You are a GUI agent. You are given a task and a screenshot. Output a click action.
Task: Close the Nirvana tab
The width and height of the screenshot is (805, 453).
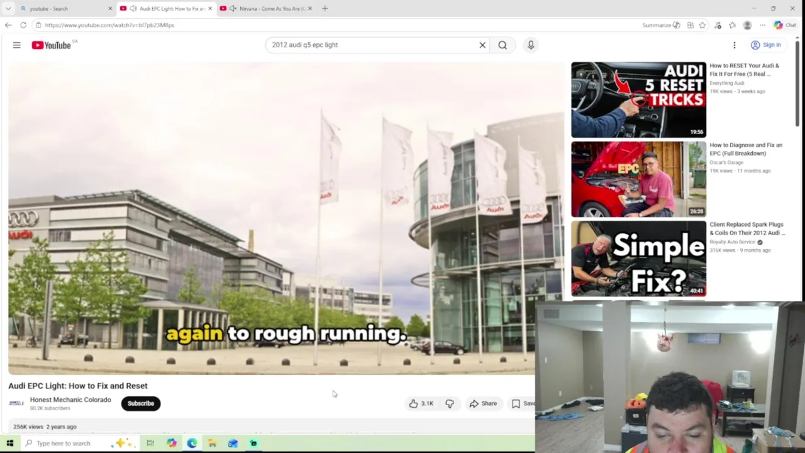pyautogui.click(x=309, y=8)
